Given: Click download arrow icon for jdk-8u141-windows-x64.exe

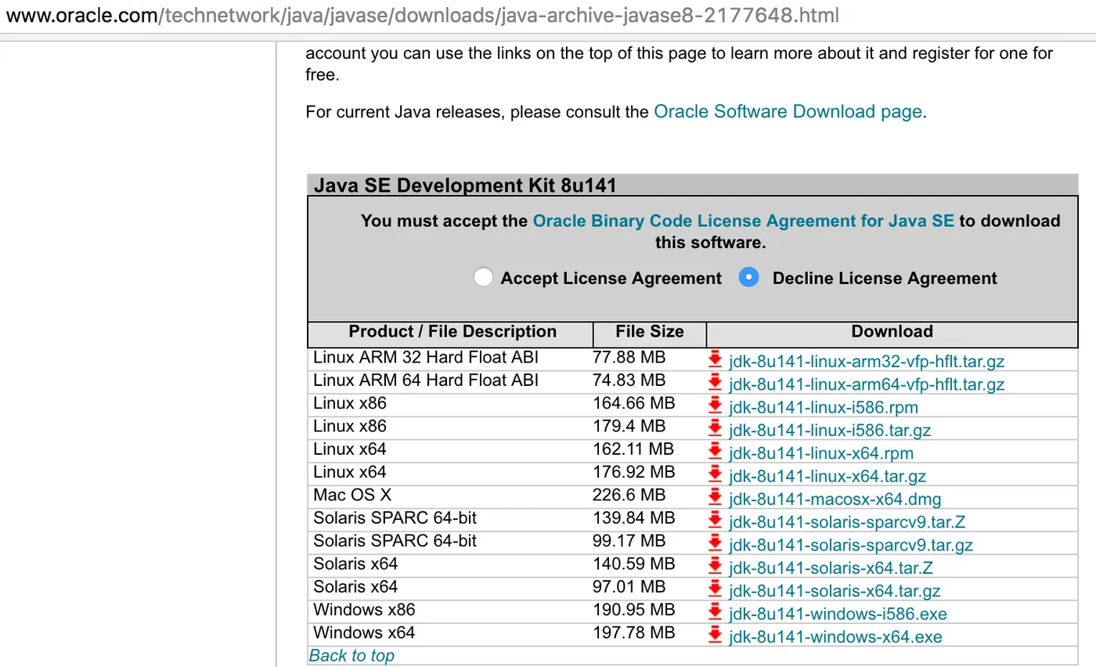Looking at the screenshot, I should 714,635.
